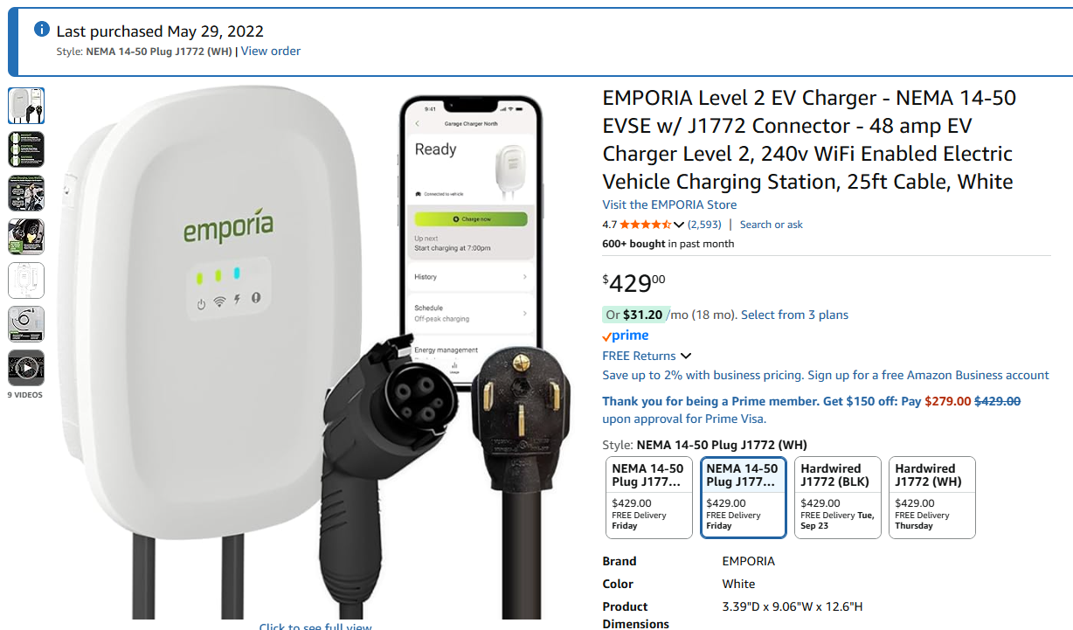Select the second product image thumbnail

pos(26,149)
